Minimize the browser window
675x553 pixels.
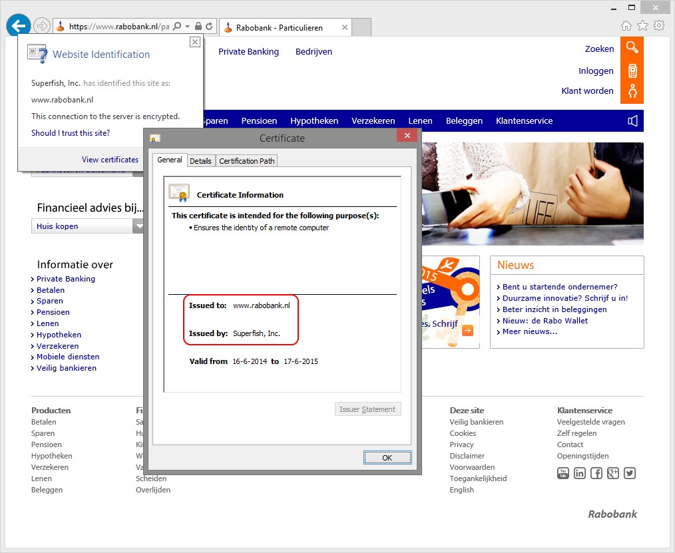coord(614,9)
